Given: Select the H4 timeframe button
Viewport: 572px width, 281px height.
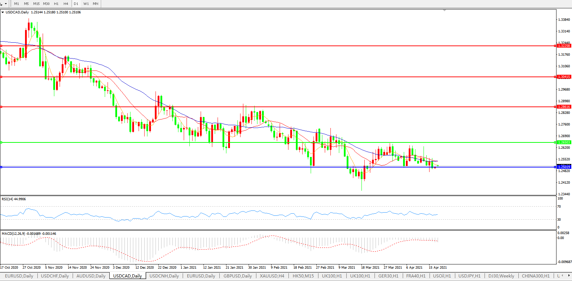Looking at the screenshot, I should [x=66, y=4].
